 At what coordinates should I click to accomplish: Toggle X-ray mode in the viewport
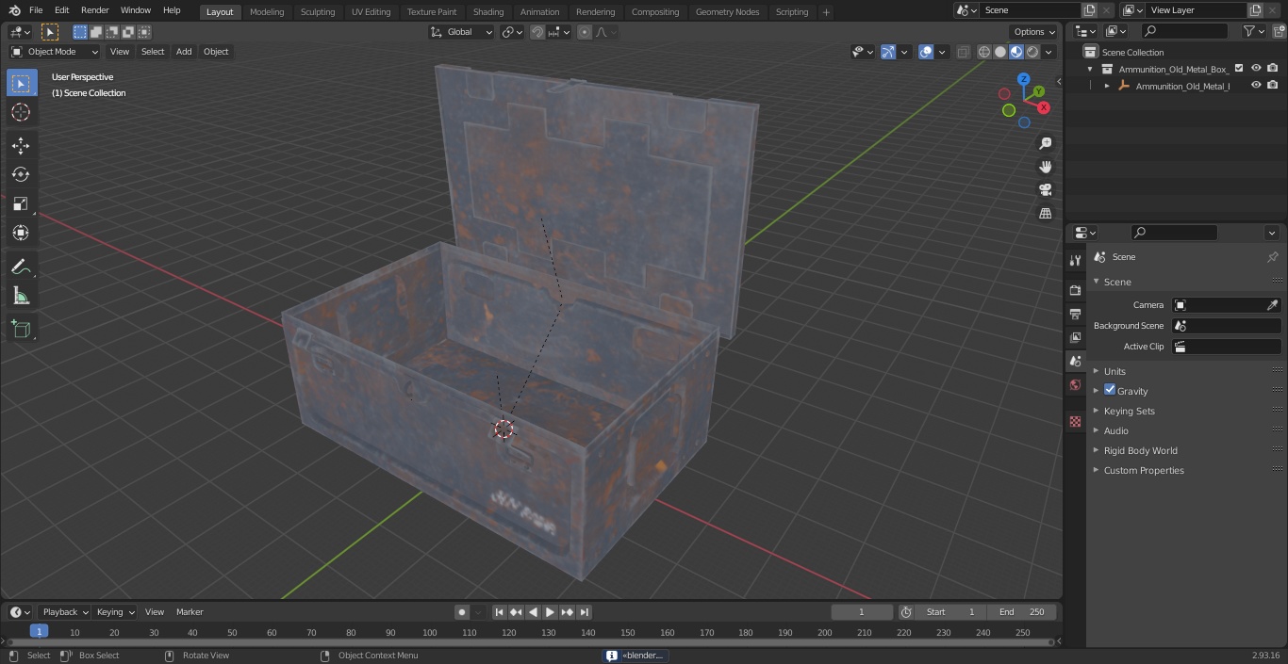pyautogui.click(x=963, y=52)
